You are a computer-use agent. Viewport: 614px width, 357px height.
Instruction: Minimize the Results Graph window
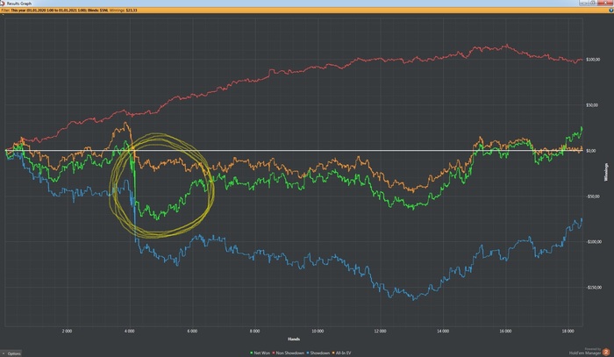point(584,4)
